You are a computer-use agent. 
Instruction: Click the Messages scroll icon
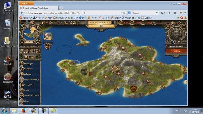pos(22,63)
